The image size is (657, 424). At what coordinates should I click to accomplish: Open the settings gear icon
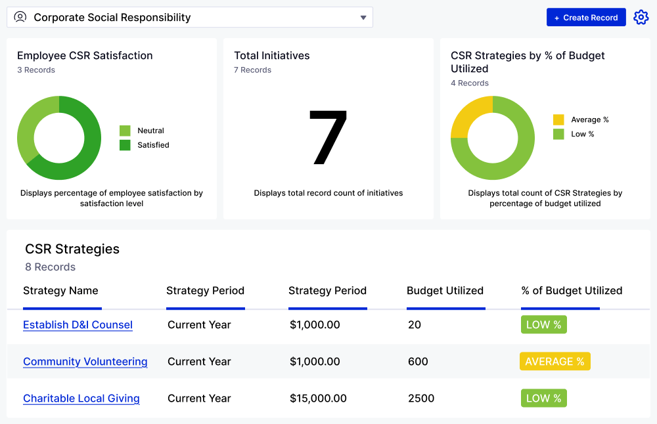641,18
